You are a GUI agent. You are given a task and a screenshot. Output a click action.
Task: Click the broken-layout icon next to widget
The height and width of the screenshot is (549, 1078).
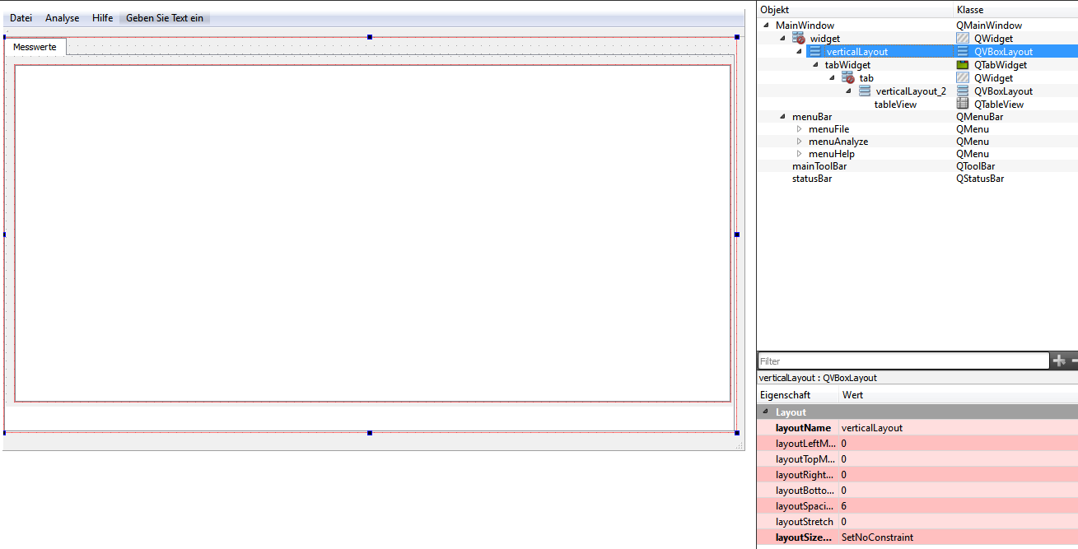[798, 39]
